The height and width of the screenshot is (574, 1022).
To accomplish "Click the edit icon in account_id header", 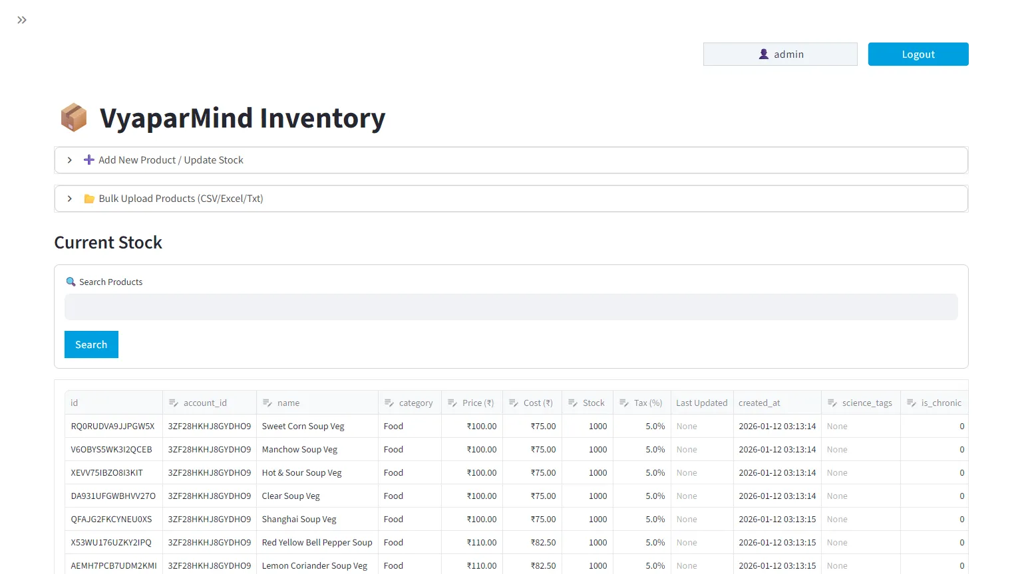I will [174, 403].
